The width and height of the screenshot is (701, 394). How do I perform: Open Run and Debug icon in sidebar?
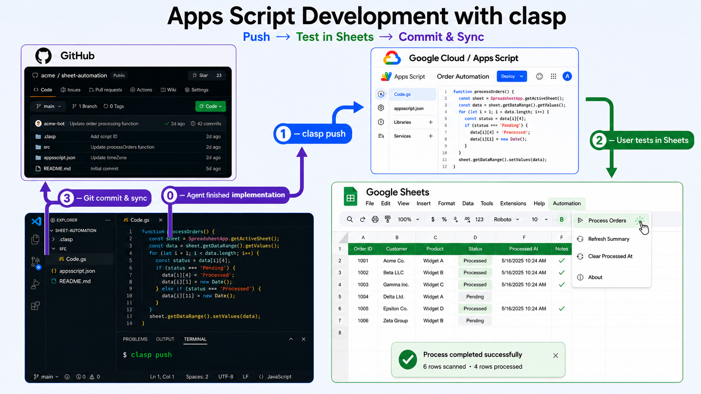tap(36, 284)
